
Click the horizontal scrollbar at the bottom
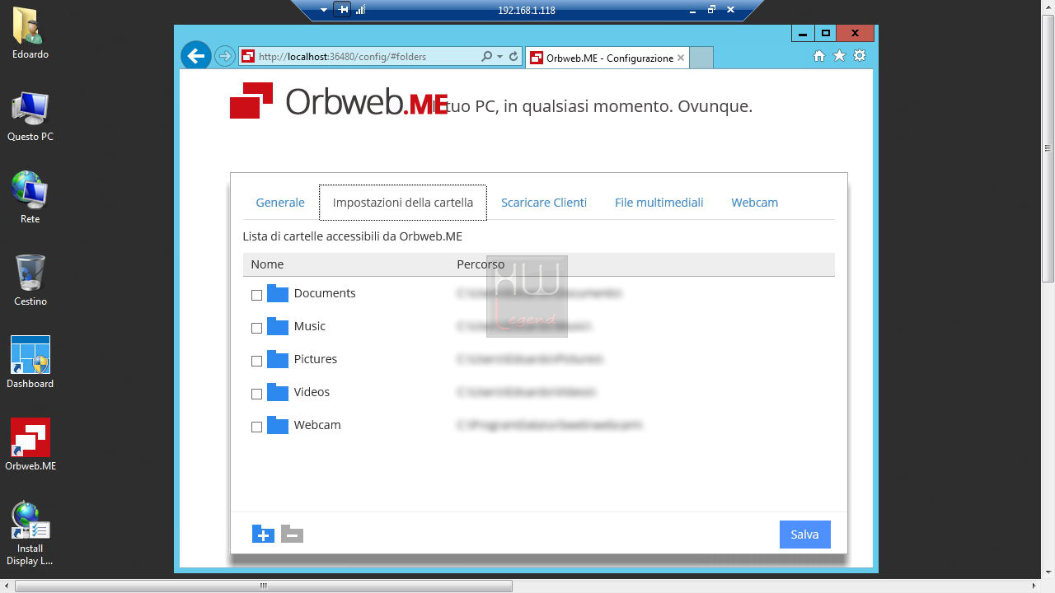[264, 586]
